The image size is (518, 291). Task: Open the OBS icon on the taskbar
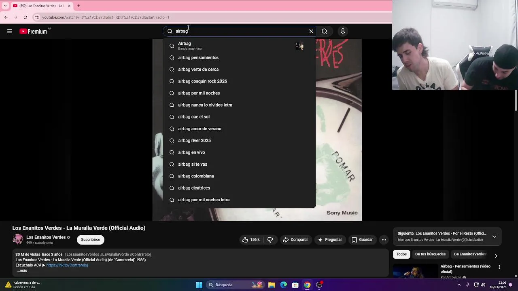pos(319,285)
